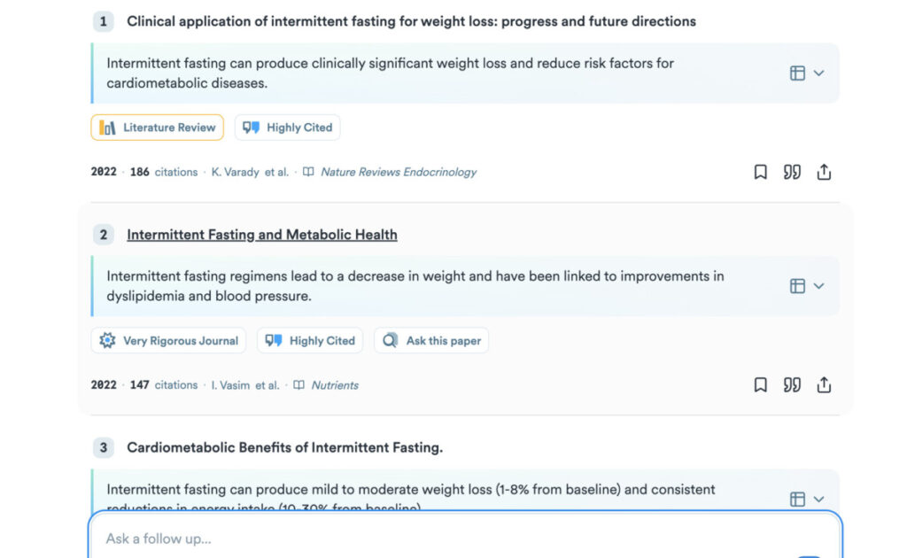This screenshot has width=907, height=558.
Task: Click Highly Cited badge on first result
Action: click(x=288, y=128)
